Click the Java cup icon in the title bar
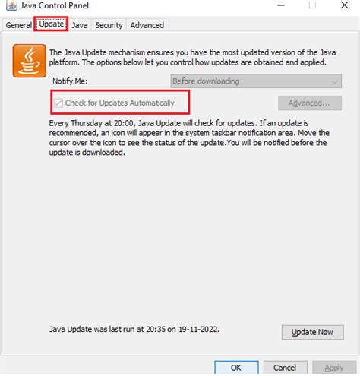The width and height of the screenshot is (360, 376). [11, 5]
